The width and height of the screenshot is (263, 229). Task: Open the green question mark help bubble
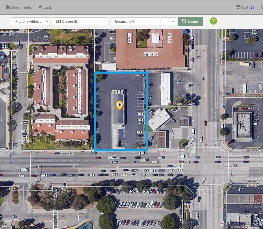[213, 21]
